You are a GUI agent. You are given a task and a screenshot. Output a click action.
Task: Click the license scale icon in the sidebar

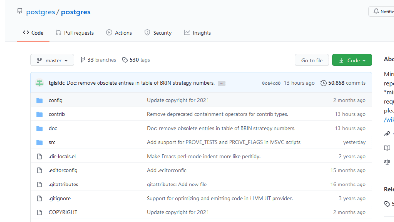[x=387, y=162]
